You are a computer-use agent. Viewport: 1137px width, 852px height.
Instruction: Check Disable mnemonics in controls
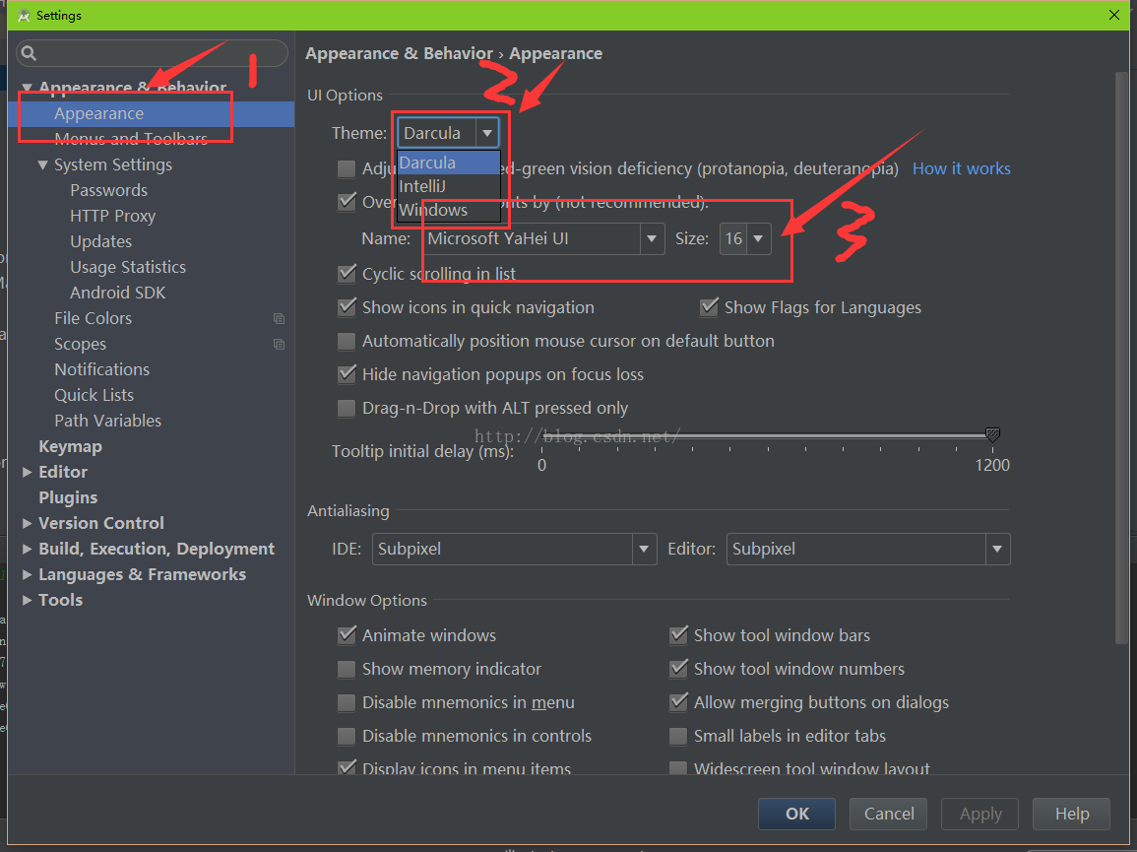point(347,736)
